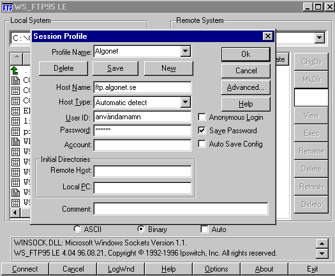Select the text file icon in WI row
The image size is (335, 276).
click(15, 142)
